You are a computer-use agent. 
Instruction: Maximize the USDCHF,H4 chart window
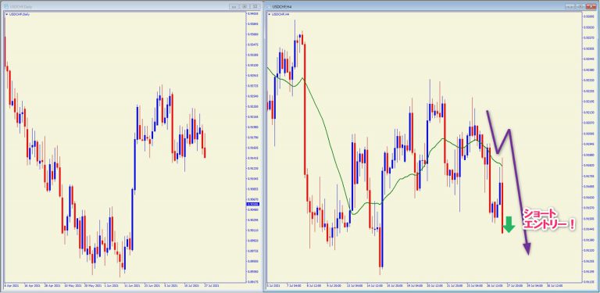[580, 6]
